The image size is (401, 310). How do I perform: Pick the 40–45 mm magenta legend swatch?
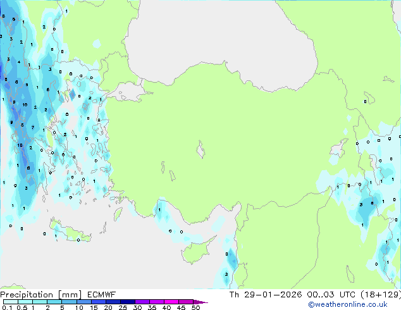[171, 302]
